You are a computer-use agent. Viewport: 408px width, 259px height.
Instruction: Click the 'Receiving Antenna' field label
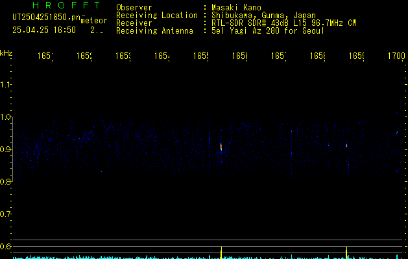[x=154, y=31]
